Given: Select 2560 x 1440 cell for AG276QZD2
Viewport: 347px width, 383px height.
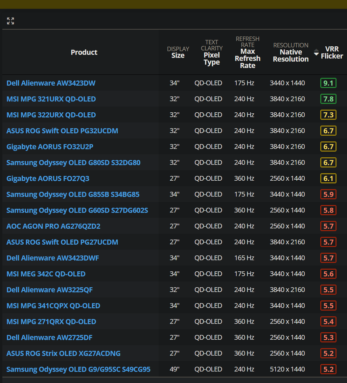Looking at the screenshot, I should pos(287,226).
